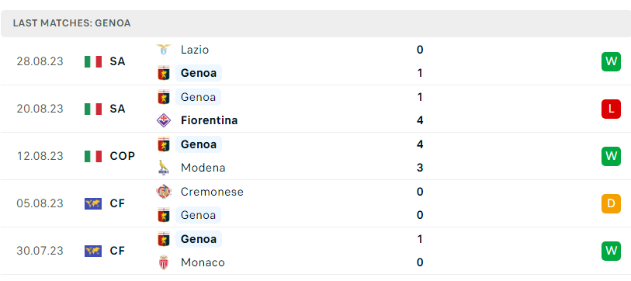Click the Lazio team crest icon
Screen dimensions: 631x281
pyautogui.click(x=164, y=50)
